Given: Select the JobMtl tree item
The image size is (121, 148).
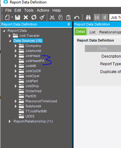Looking at the screenshot, I should (31, 66).
